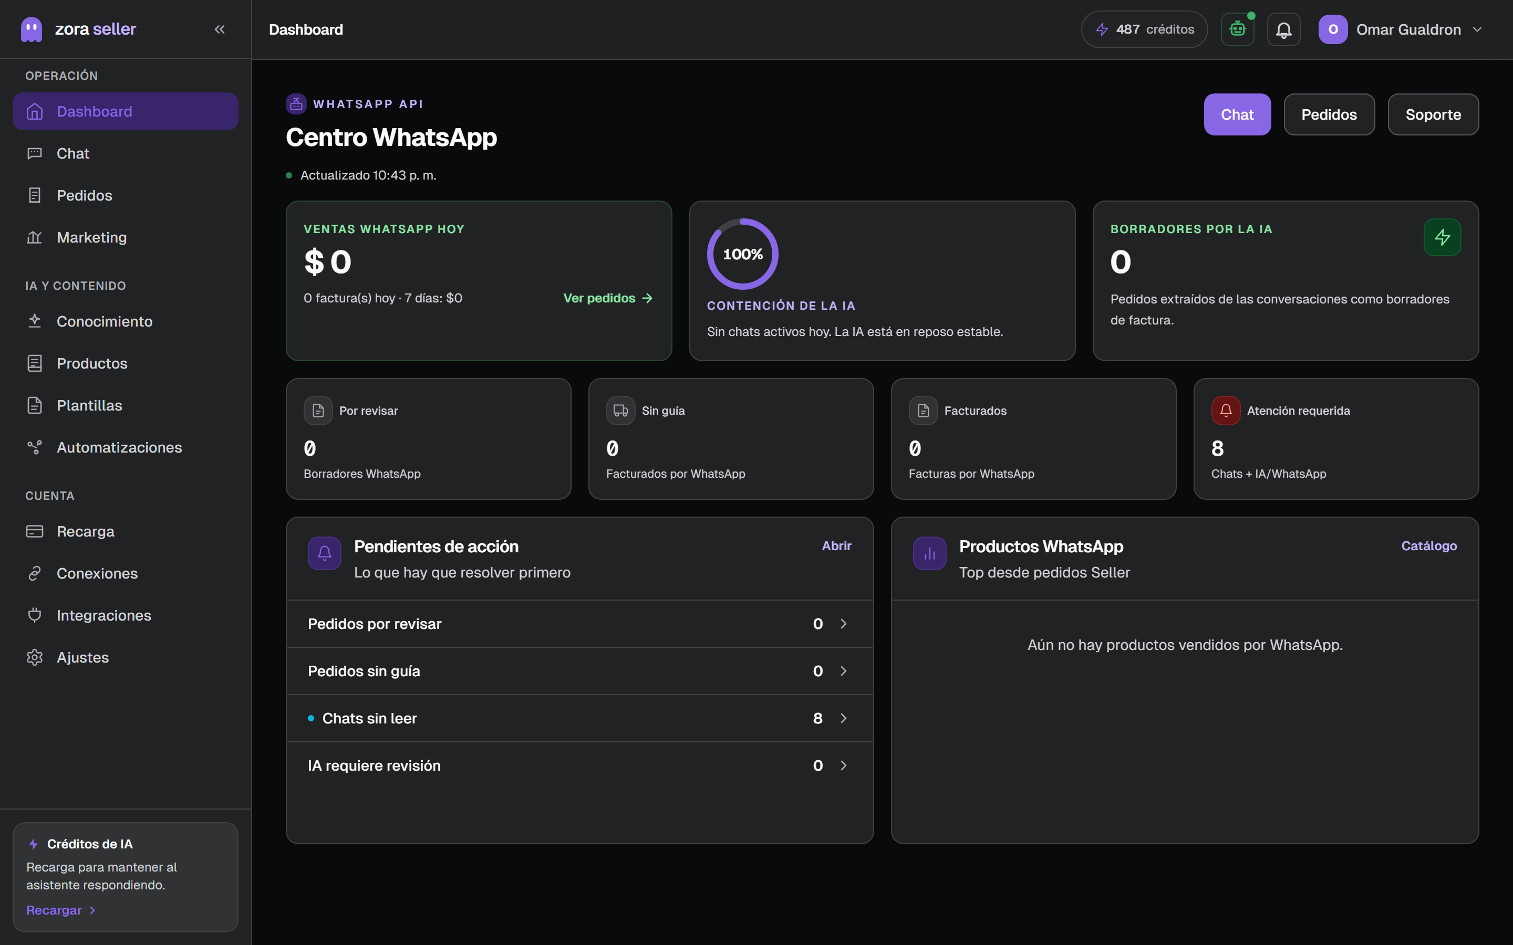The width and height of the screenshot is (1513, 945).
Task: Open the notifications bell
Action: click(x=1283, y=29)
